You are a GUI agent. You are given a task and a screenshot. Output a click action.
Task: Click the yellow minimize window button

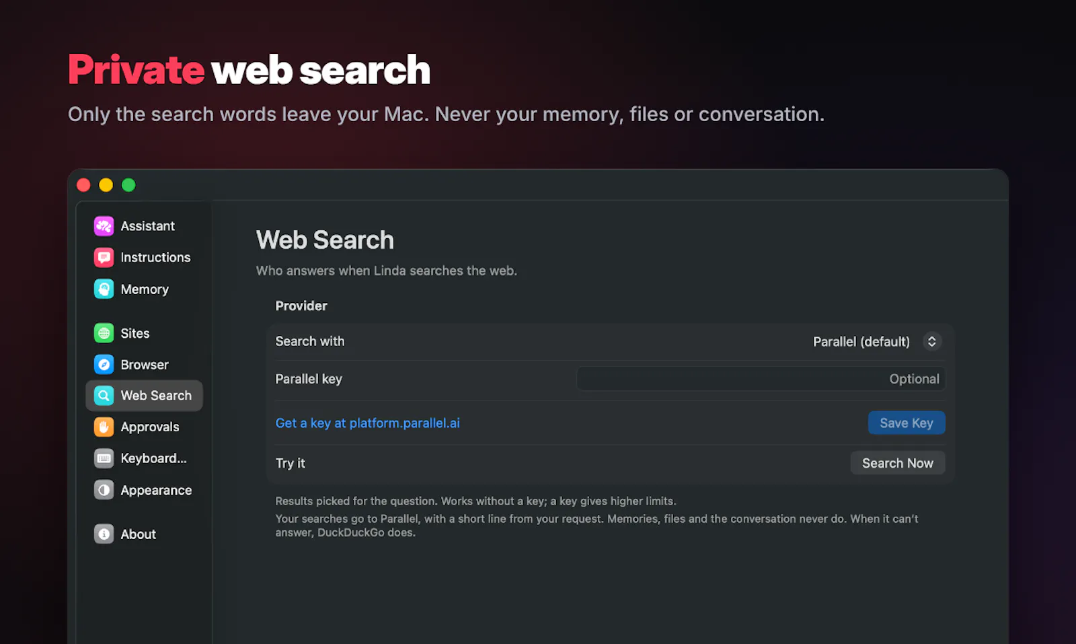106,185
